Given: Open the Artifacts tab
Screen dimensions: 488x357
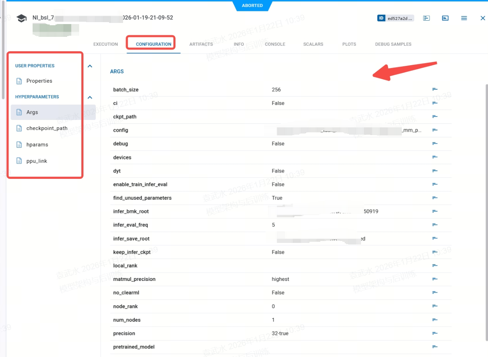Looking at the screenshot, I should pyautogui.click(x=201, y=44).
